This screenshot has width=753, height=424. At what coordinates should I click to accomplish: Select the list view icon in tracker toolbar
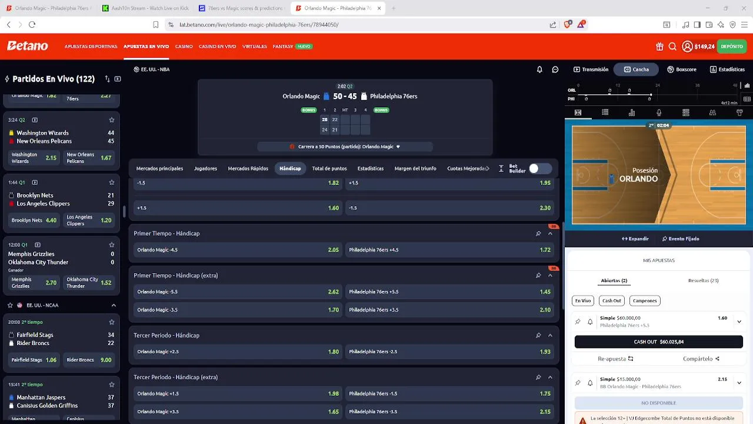pyautogui.click(x=605, y=112)
